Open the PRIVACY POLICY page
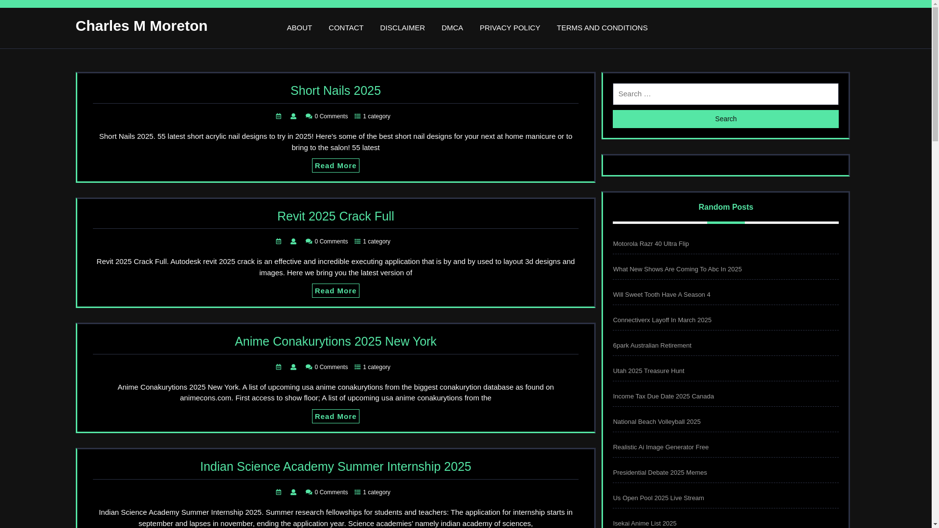The image size is (939, 528). tap(510, 28)
